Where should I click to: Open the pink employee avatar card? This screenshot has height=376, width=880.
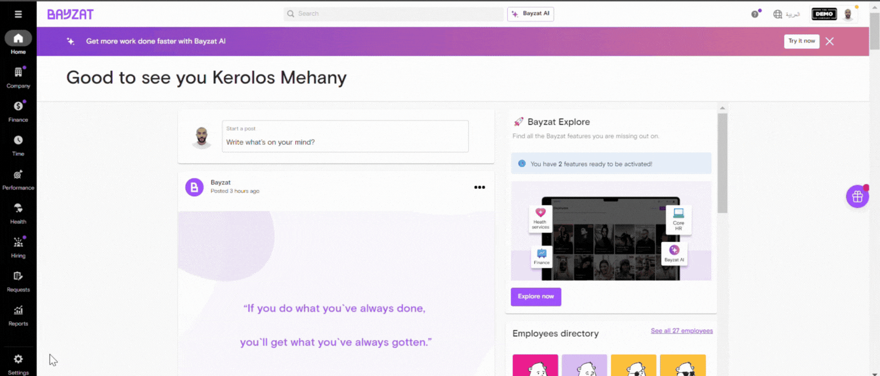click(x=535, y=365)
